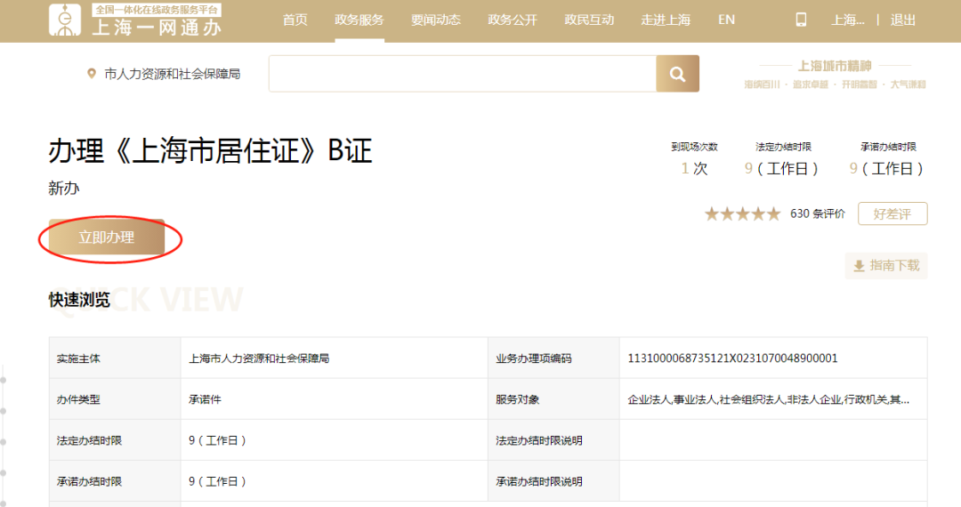Image resolution: width=961 pixels, height=507 pixels.
Task: Open the 要闻动态 menu item
Action: pyautogui.click(x=436, y=20)
